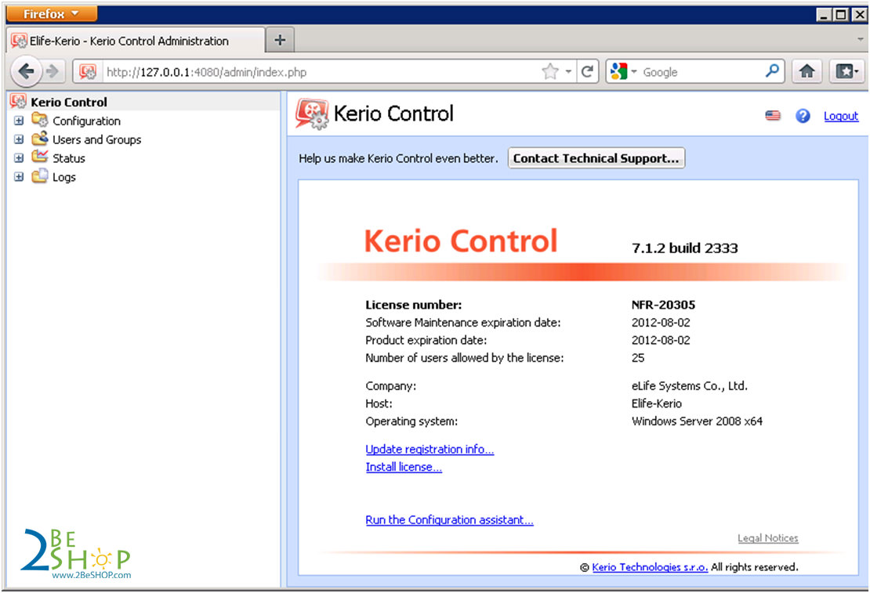The image size is (870, 593).
Task: Click the company value eLife Systems Co., Ltd.
Action: coord(689,385)
